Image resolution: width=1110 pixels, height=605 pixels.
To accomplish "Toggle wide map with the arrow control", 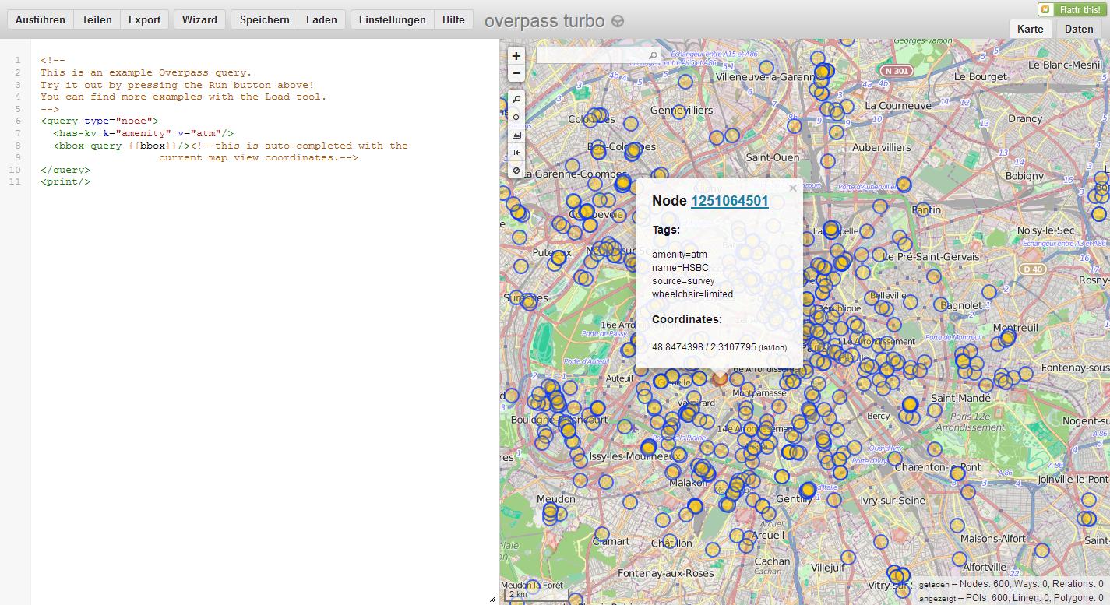I will [x=516, y=153].
